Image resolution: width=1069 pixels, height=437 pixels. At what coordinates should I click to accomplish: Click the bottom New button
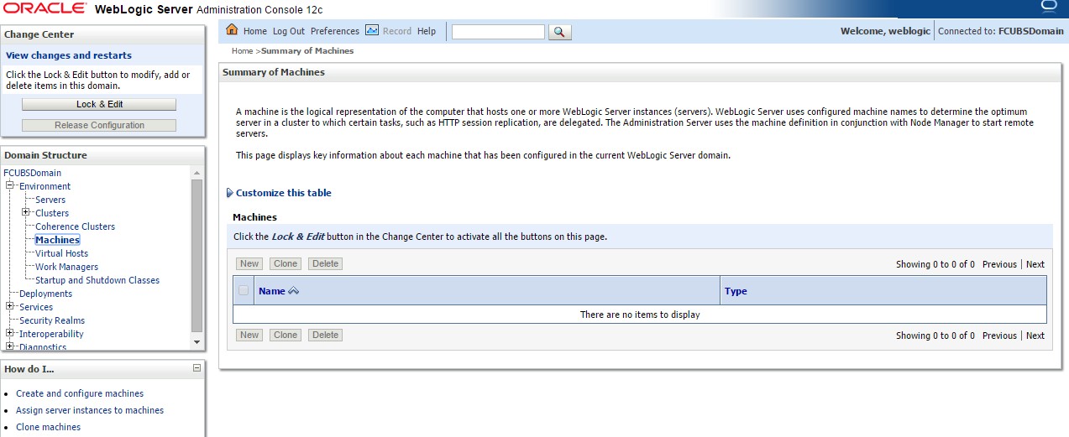[x=249, y=335]
